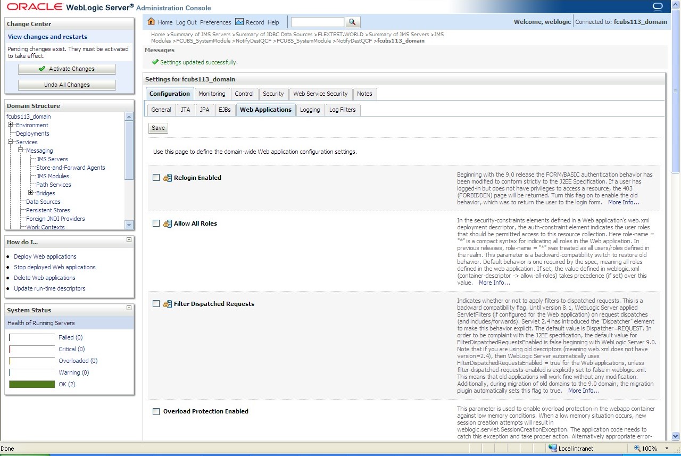The image size is (681, 456).
Task: Open the Log Filters sub-tab
Action: click(342, 110)
